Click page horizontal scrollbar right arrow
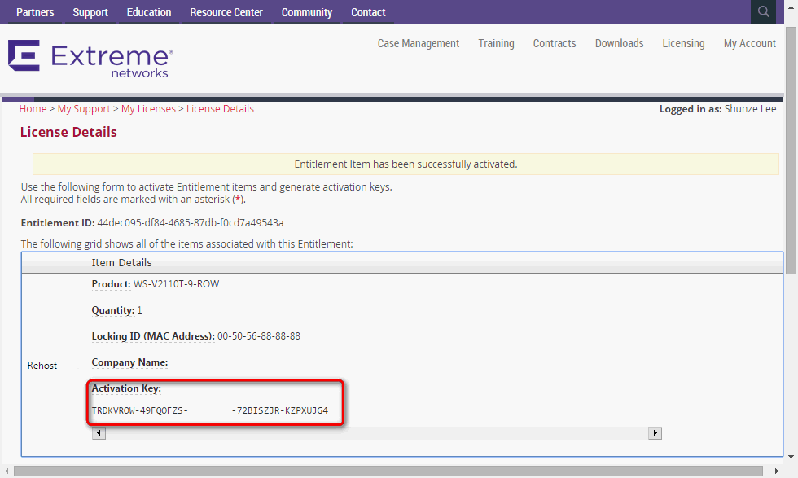798x478 pixels. click(776, 471)
